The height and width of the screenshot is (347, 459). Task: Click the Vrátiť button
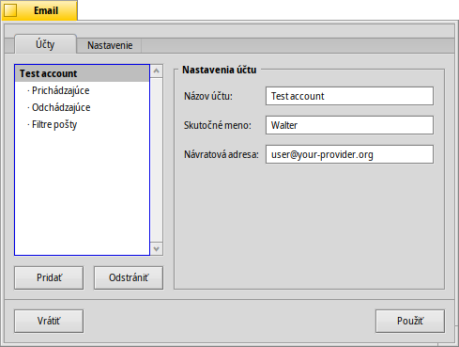[49, 321]
